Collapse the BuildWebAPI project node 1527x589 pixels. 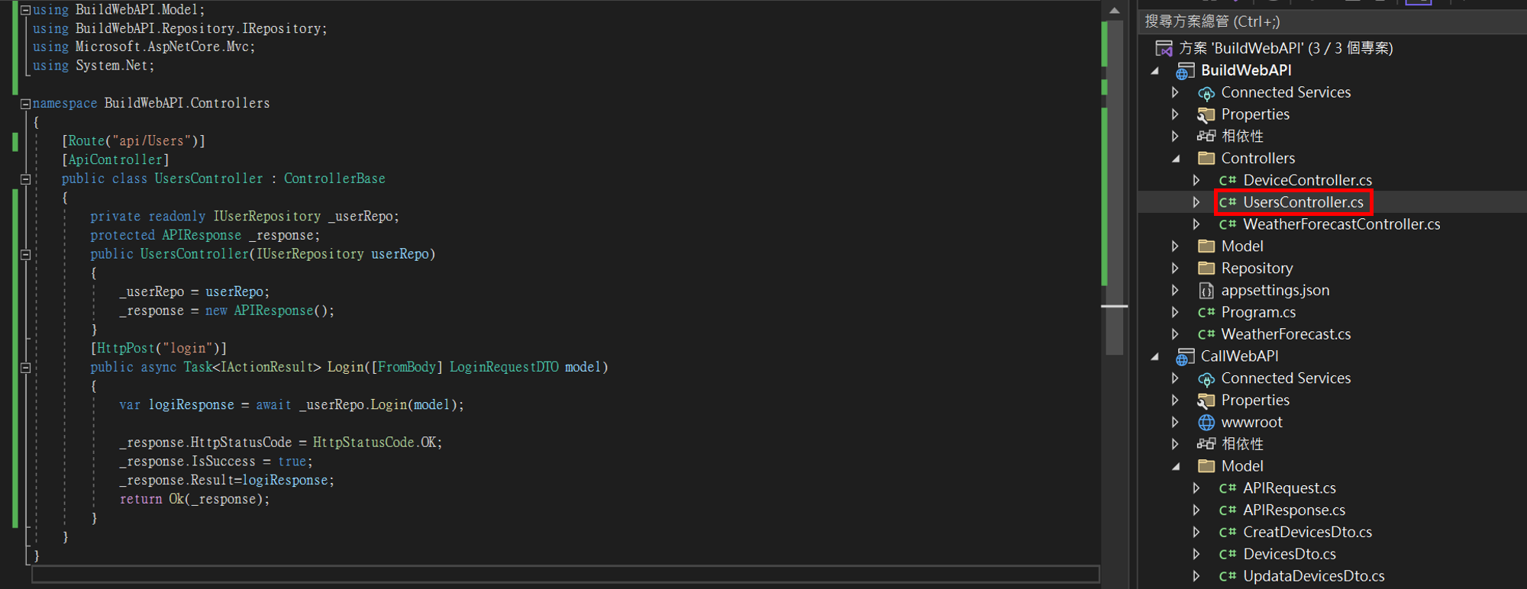coord(1156,71)
